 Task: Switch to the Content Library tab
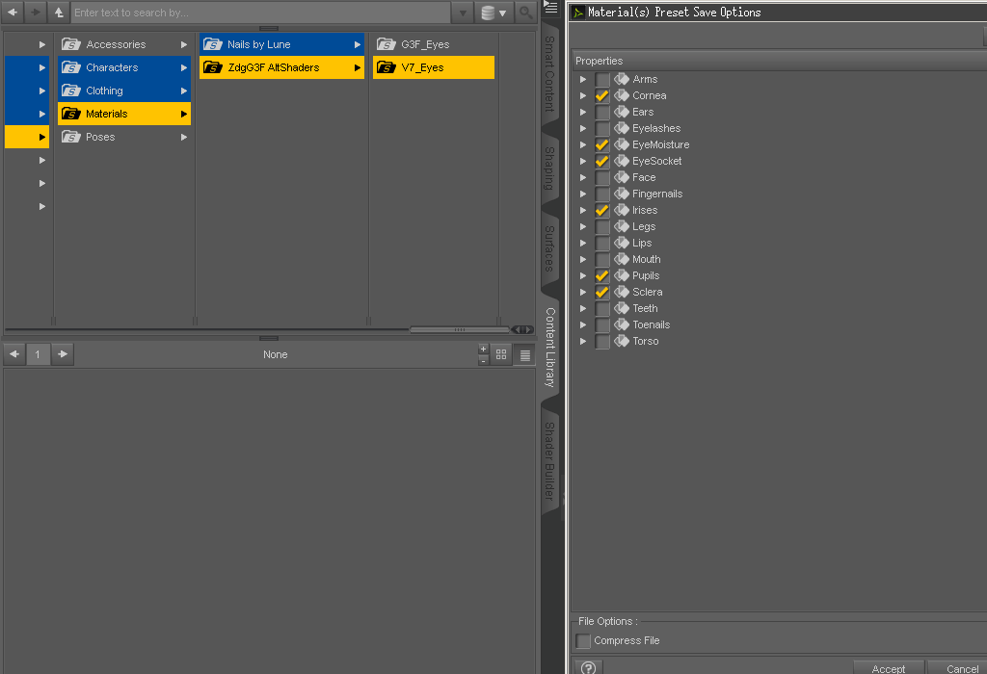click(549, 347)
